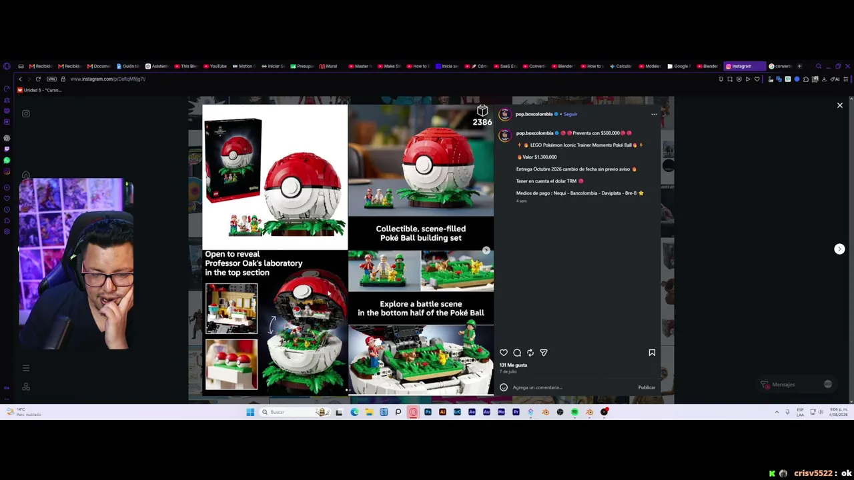The image size is (854, 480).
Task: Follow the account via Seguir
Action: 570,114
